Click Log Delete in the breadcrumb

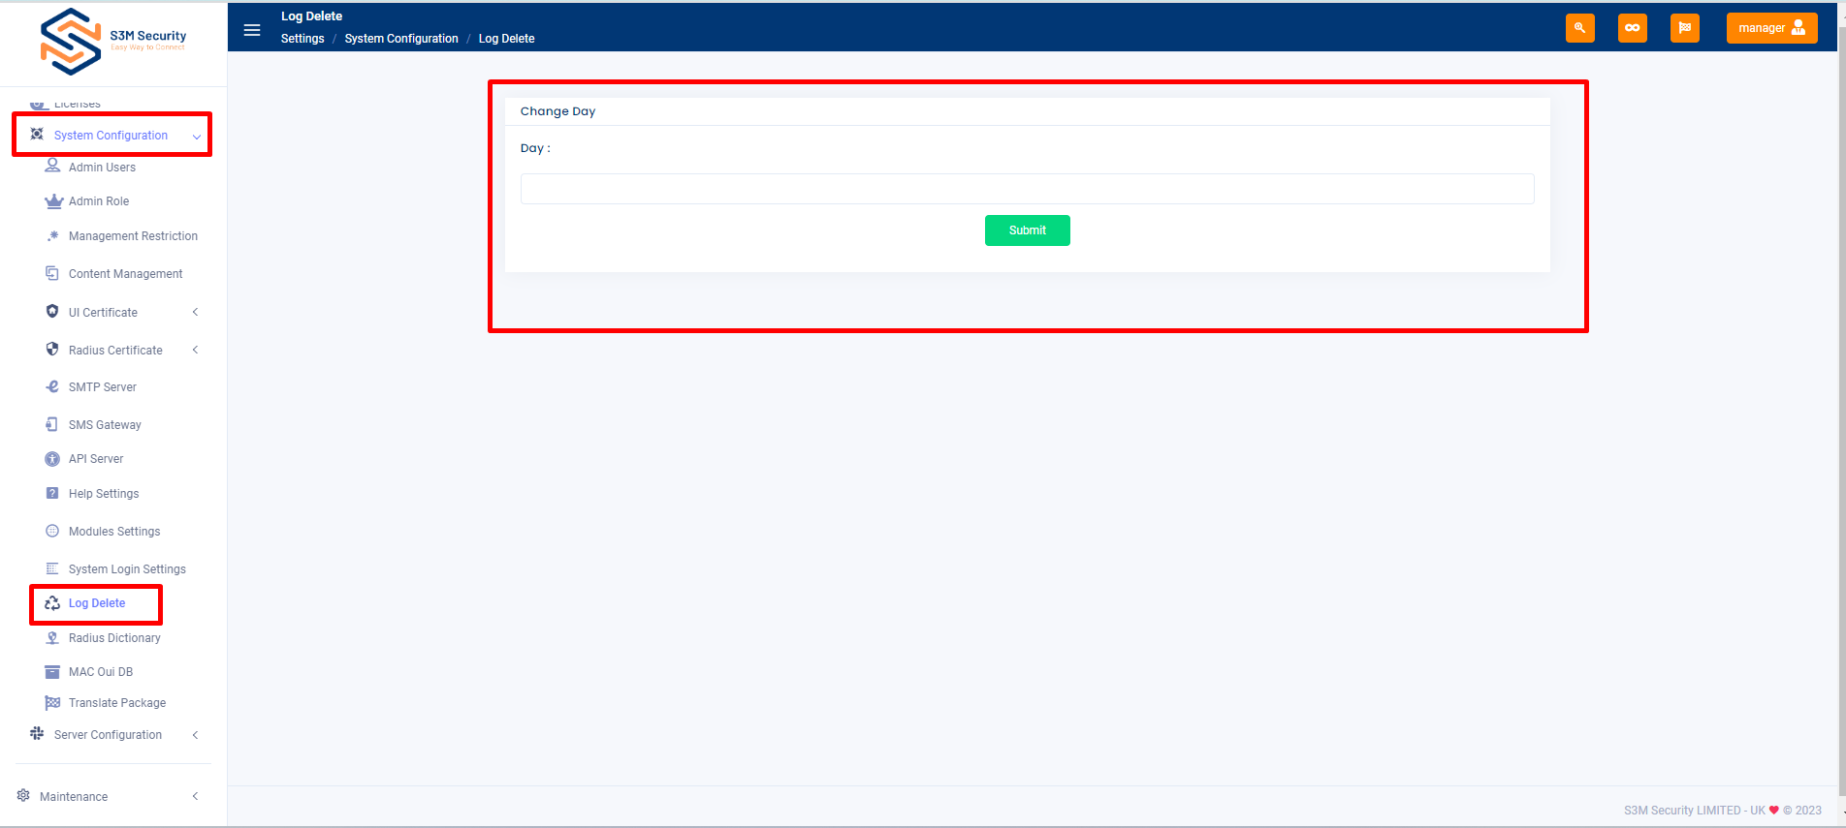pyautogui.click(x=506, y=39)
